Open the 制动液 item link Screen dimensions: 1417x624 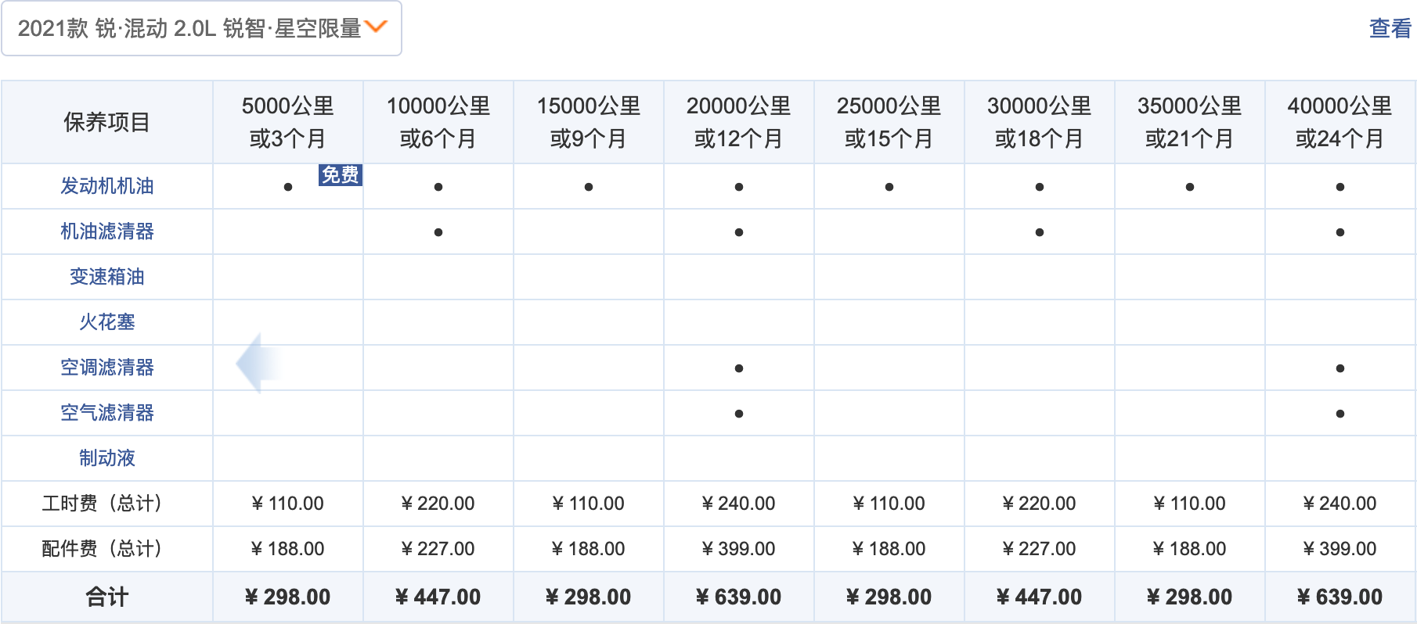[x=107, y=458]
